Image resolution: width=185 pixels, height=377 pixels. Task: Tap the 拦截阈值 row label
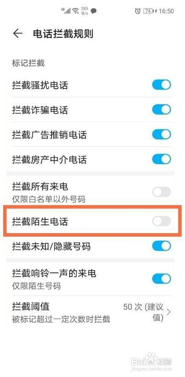[x=31, y=307]
